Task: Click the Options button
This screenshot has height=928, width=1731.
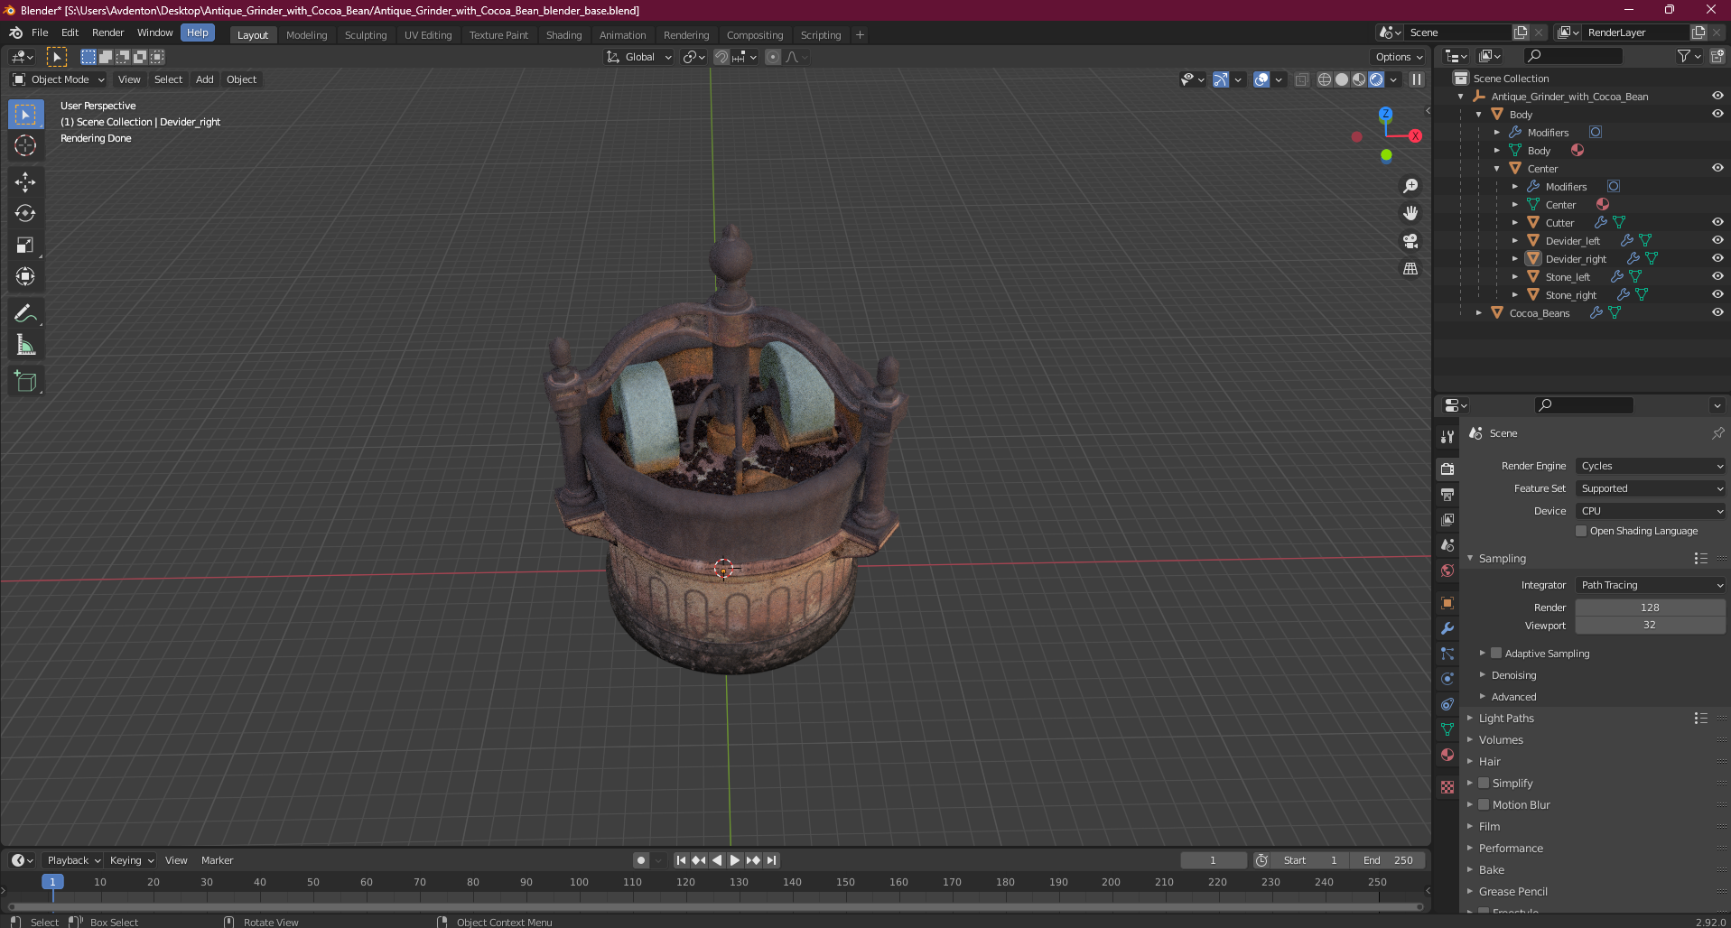Action: (x=1399, y=57)
